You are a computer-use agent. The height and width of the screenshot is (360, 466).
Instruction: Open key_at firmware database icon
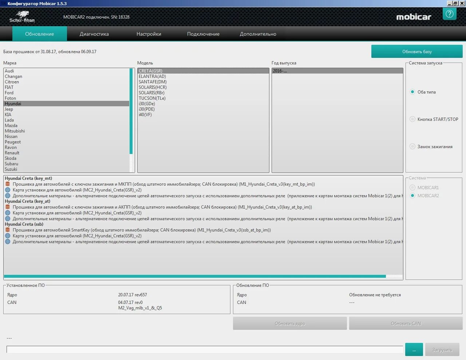8,207
